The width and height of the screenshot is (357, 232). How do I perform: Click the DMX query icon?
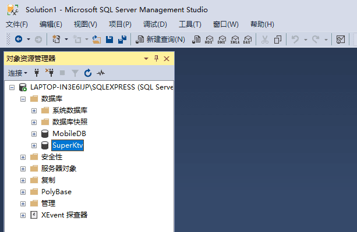(x=222, y=40)
